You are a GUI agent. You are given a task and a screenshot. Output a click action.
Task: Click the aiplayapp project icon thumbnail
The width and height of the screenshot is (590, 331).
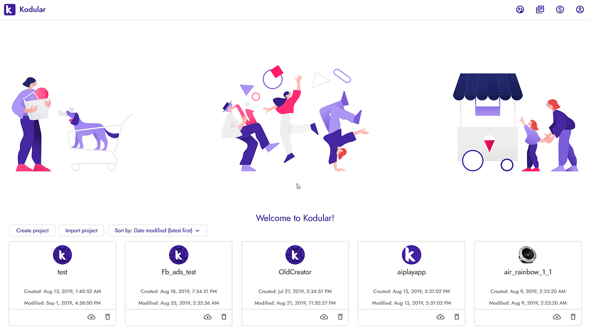tap(411, 254)
